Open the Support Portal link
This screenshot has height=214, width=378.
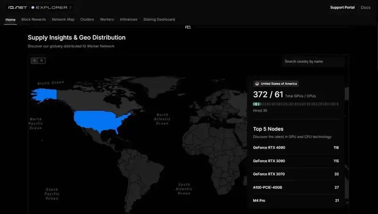pos(342,8)
